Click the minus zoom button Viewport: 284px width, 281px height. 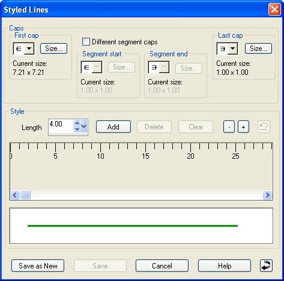tap(229, 127)
